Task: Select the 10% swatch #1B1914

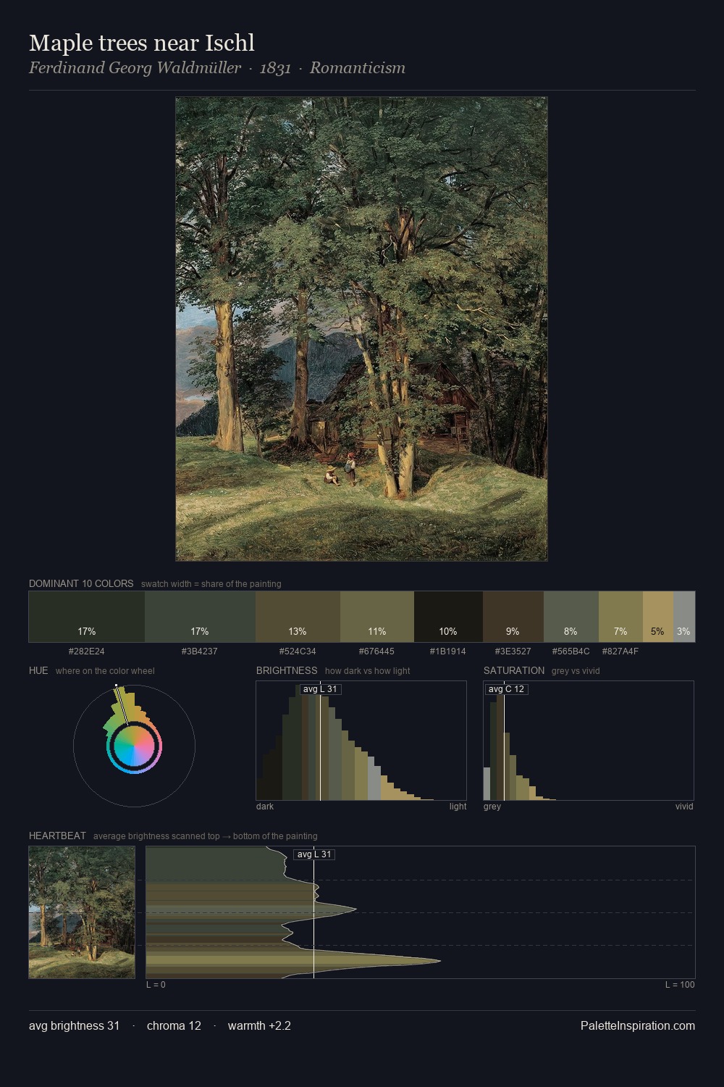Action: (x=448, y=617)
